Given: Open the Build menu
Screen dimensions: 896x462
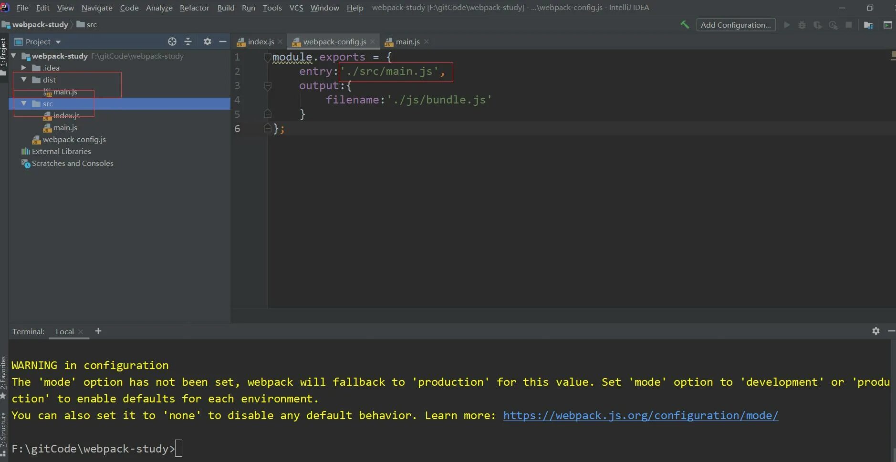Looking at the screenshot, I should pyautogui.click(x=226, y=8).
